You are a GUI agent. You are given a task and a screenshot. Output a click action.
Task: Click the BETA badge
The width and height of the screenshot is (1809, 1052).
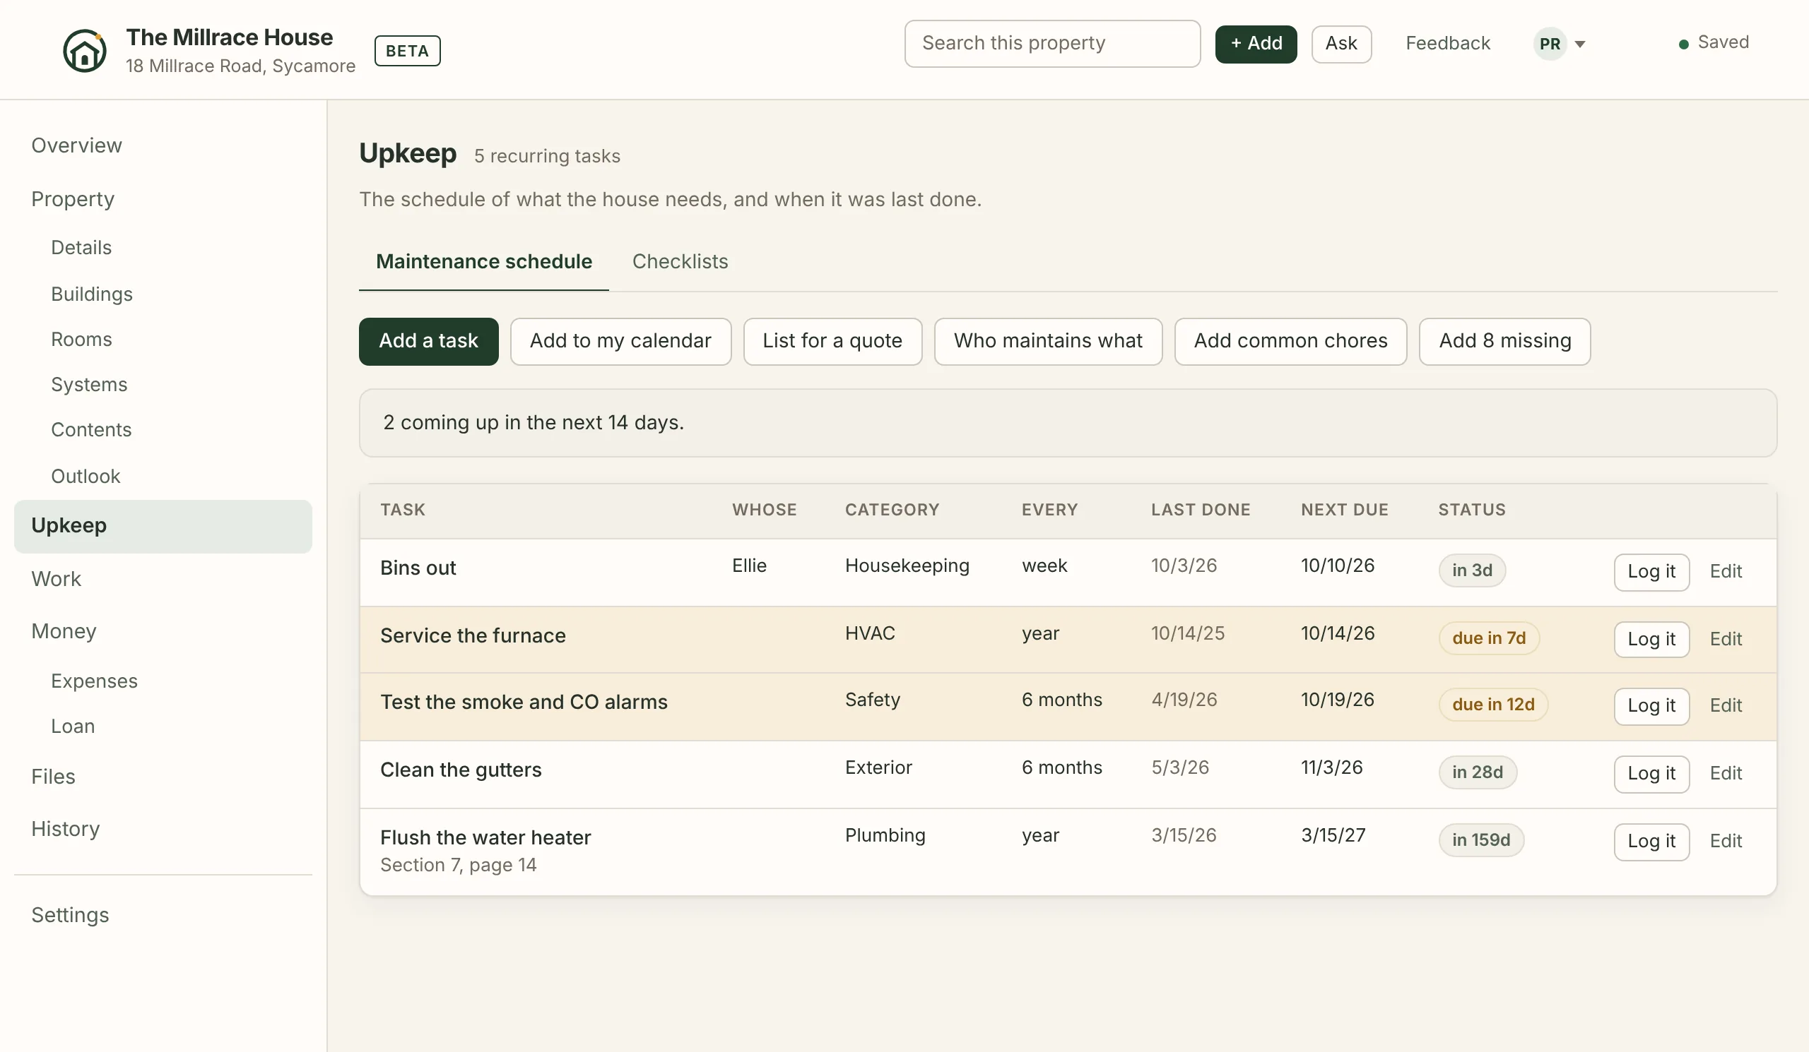pos(407,51)
